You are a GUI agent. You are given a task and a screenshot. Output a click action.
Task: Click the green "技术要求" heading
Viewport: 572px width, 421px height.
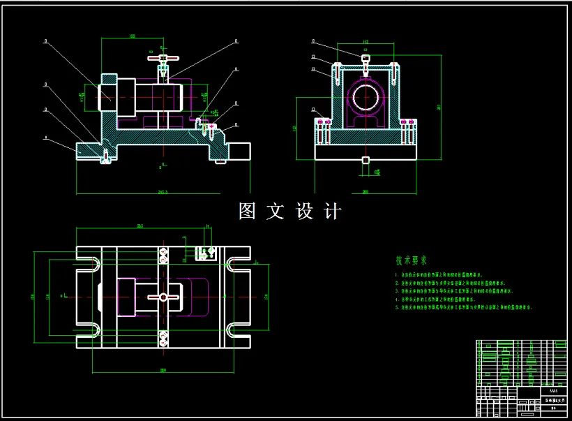point(411,260)
